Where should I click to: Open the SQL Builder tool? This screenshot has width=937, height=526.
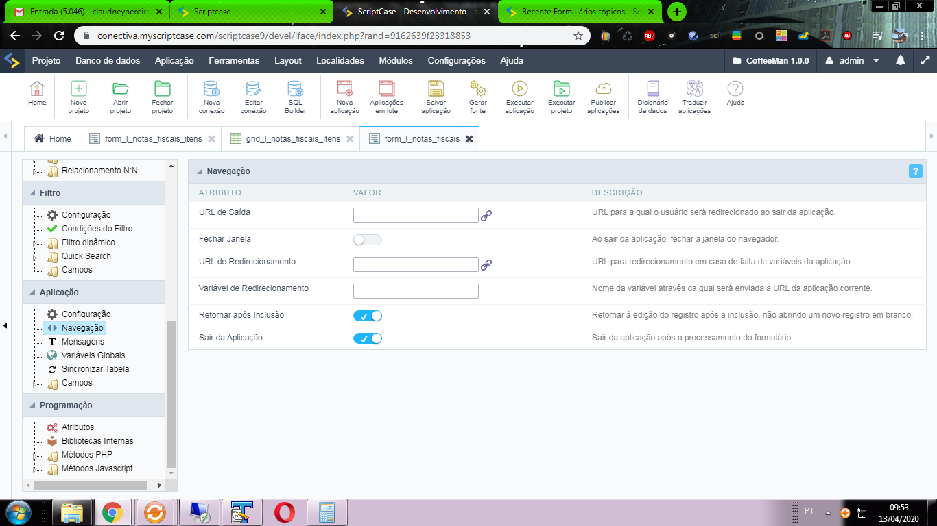pos(296,89)
